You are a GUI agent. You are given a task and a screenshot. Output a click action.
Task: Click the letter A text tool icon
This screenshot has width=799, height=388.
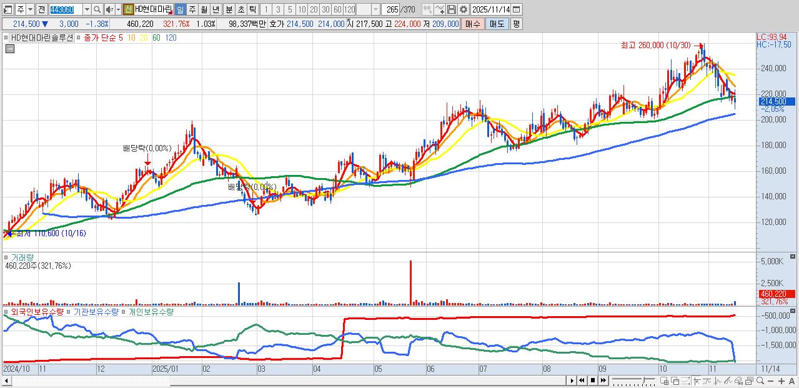point(792,381)
